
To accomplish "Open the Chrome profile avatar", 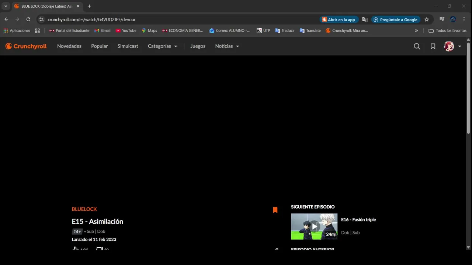I will tap(453, 20).
